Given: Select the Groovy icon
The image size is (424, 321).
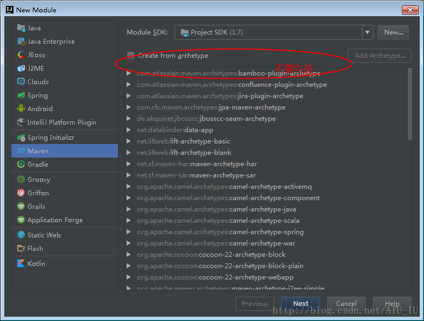Looking at the screenshot, I should click(x=21, y=179).
